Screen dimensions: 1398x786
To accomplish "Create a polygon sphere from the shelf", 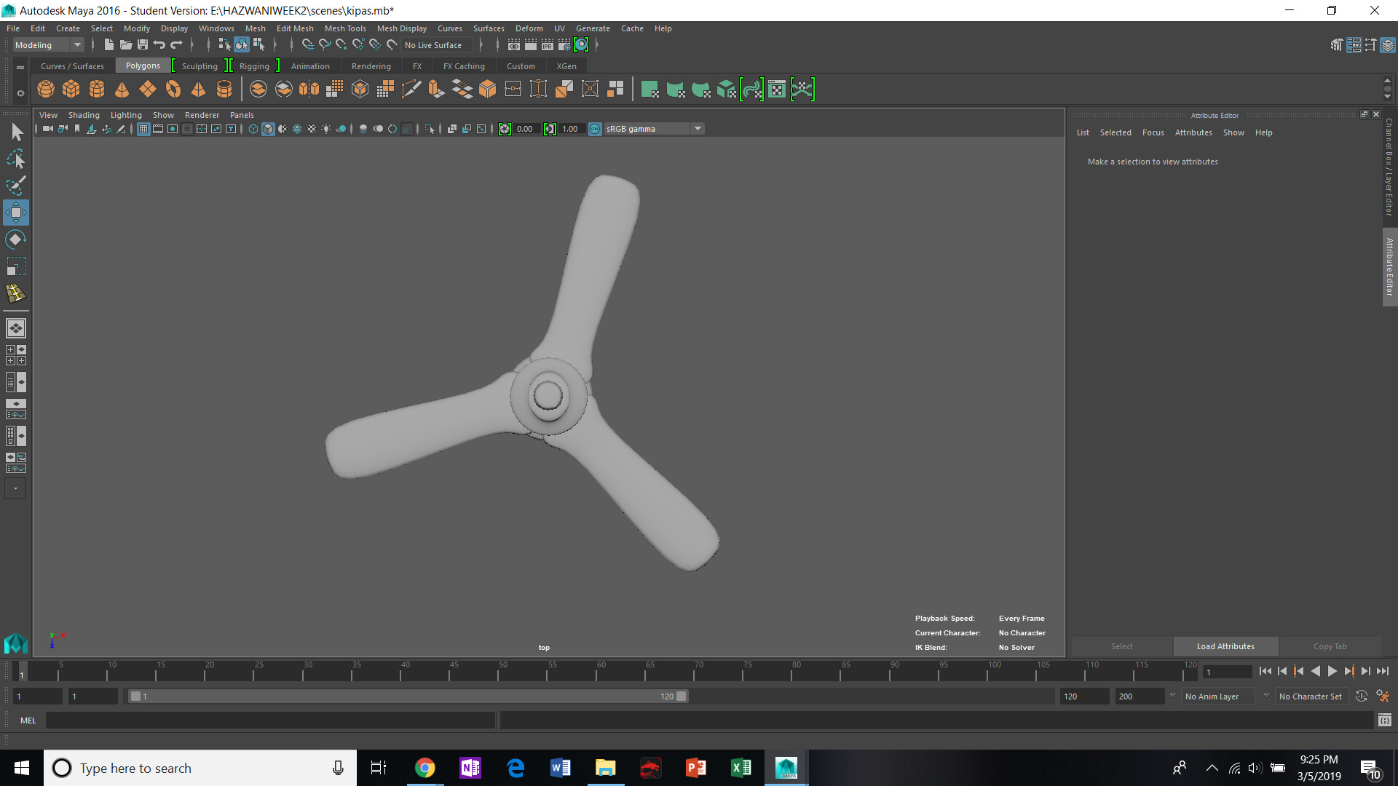I will point(45,89).
